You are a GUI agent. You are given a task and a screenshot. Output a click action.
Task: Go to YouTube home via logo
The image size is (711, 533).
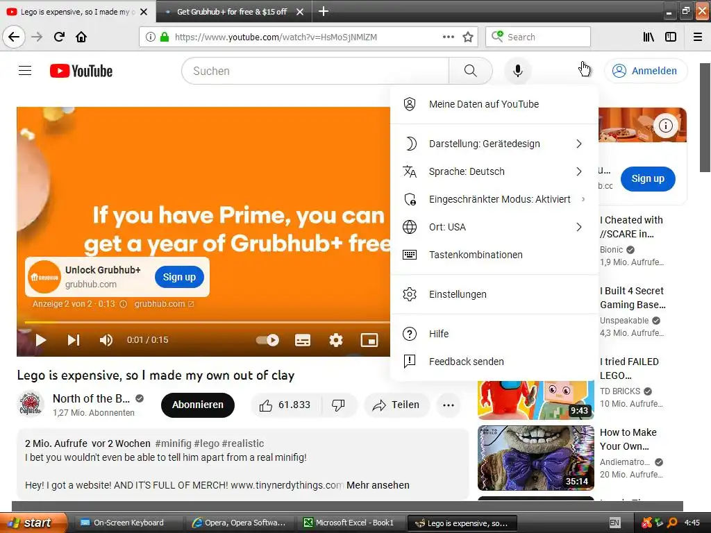coord(81,71)
